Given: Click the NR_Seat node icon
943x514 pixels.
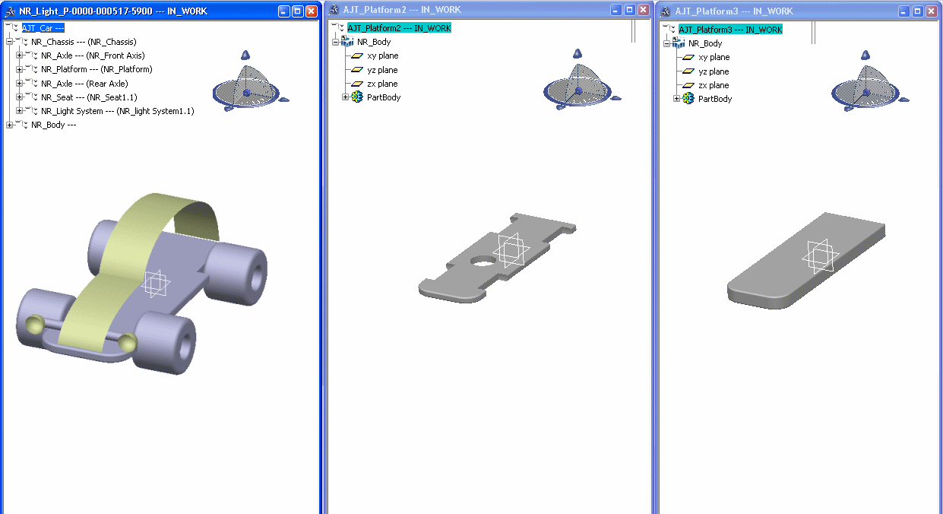Looking at the screenshot, I should (33, 97).
